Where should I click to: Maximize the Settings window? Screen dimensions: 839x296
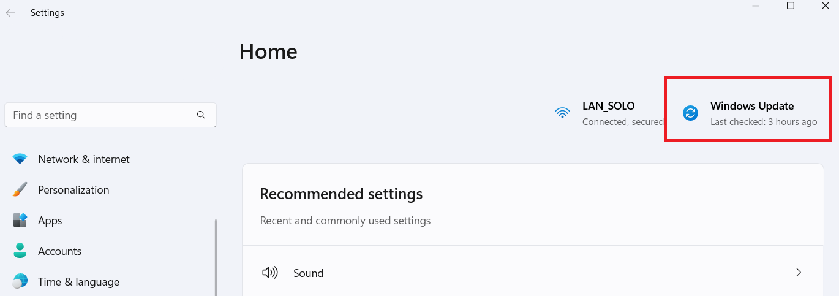(791, 6)
